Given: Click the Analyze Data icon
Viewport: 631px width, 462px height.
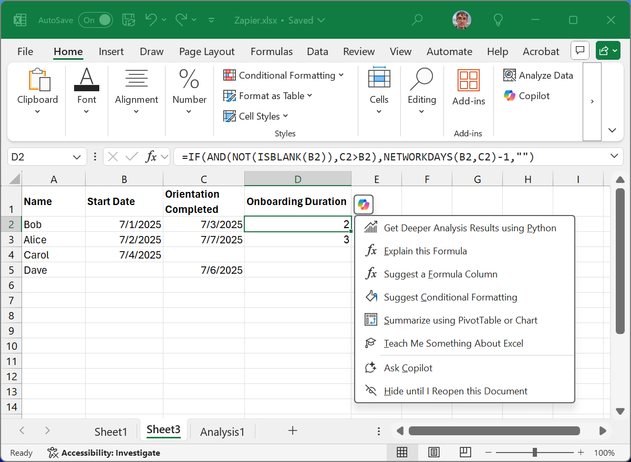Looking at the screenshot, I should pyautogui.click(x=509, y=75).
